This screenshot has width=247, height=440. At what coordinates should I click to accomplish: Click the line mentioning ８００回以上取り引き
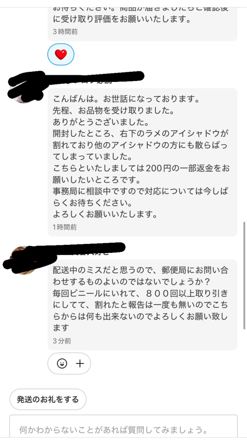tap(141, 293)
